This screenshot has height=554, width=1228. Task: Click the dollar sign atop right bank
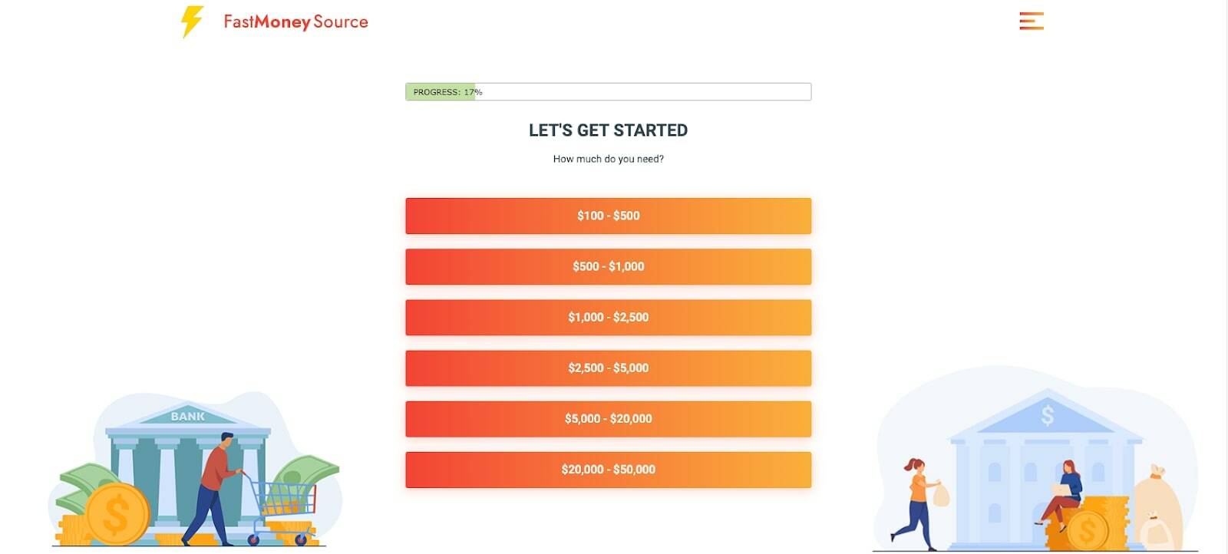coord(1047,415)
